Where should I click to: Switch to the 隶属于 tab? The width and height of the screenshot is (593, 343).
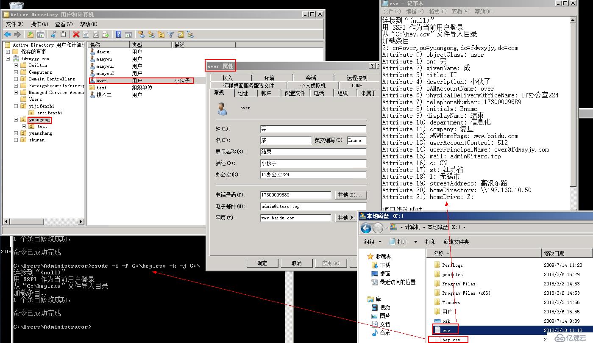[x=368, y=93]
